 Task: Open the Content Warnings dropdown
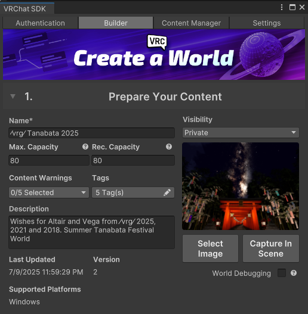pos(49,192)
